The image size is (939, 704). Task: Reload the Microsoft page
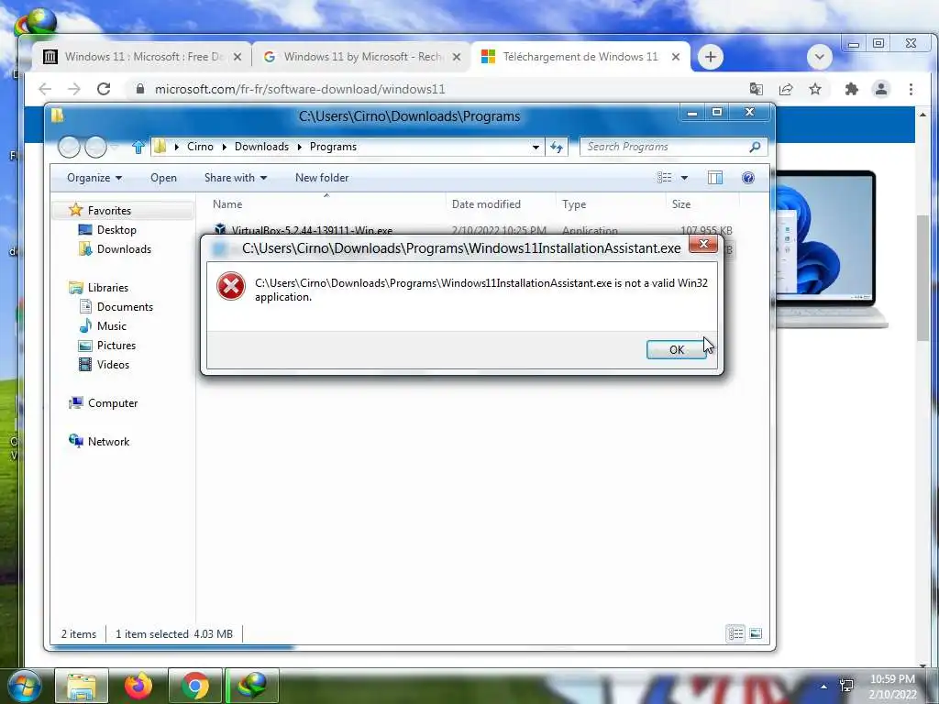point(104,89)
